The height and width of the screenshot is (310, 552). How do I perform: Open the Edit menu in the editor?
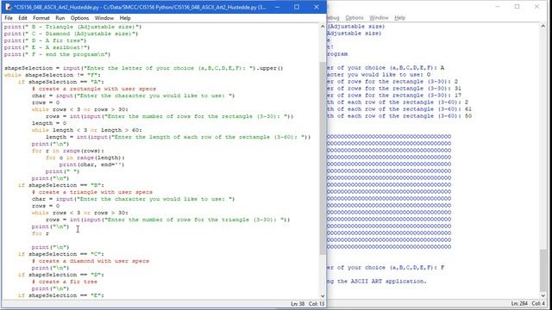[22, 18]
